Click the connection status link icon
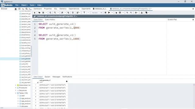This screenshot has width=195, height=109. (34, 16)
